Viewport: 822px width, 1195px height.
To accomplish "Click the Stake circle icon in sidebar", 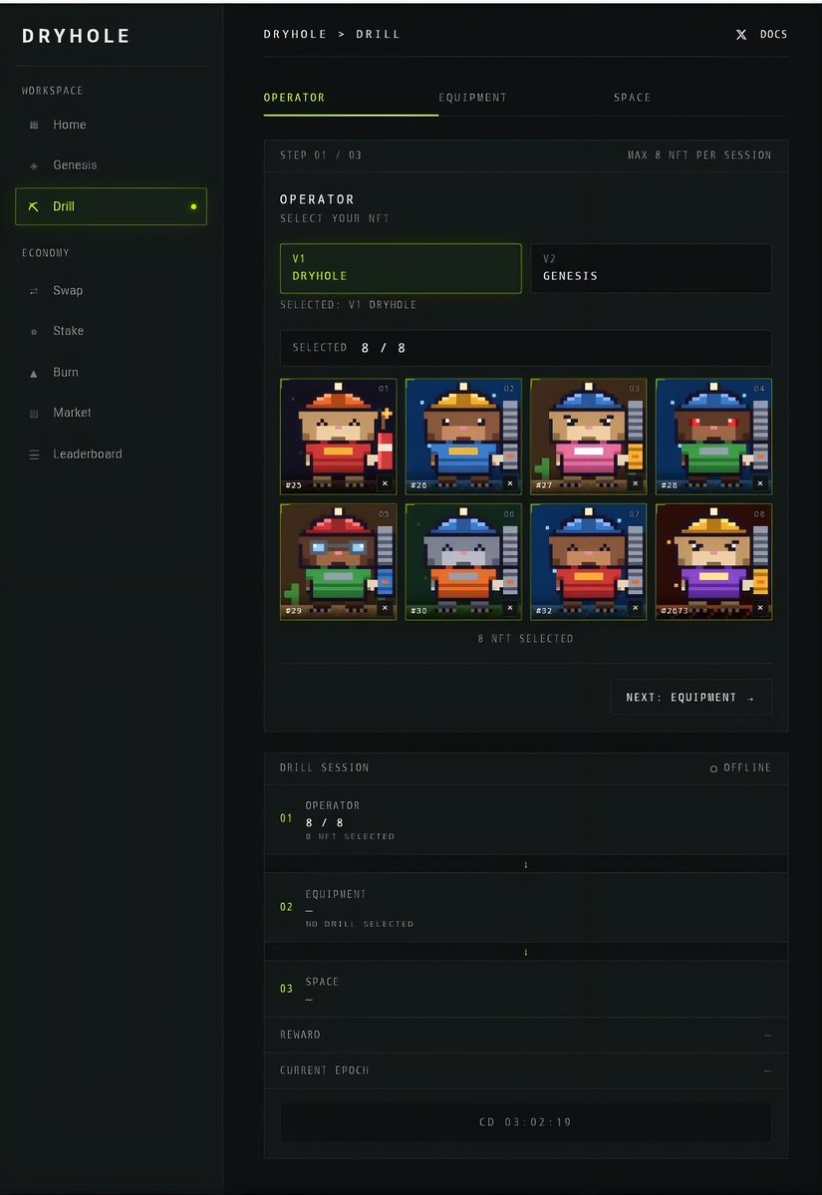I will pyautogui.click(x=34, y=332).
